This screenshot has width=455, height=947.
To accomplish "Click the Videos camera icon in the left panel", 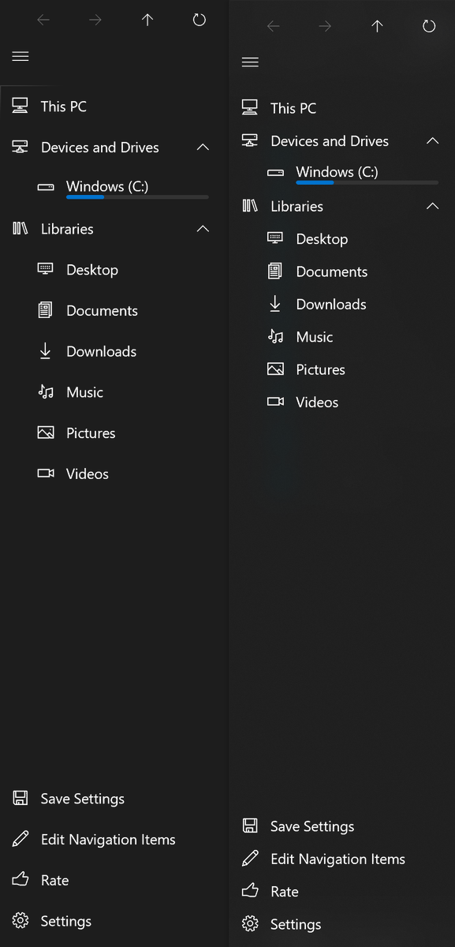I will coord(46,473).
